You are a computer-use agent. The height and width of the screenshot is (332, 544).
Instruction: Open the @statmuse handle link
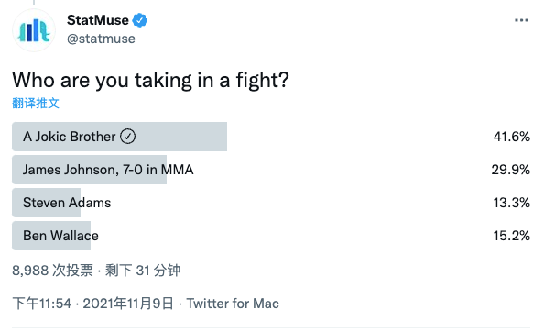tap(101, 39)
